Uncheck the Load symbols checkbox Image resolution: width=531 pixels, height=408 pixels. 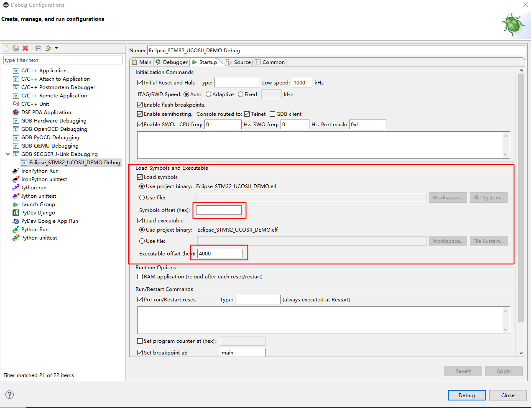[140, 177]
